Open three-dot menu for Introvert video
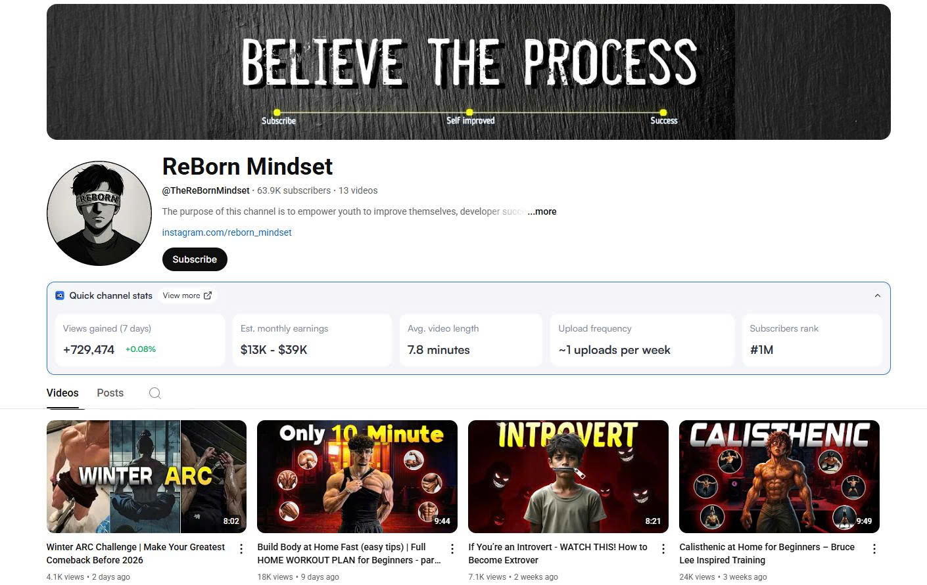 663,549
